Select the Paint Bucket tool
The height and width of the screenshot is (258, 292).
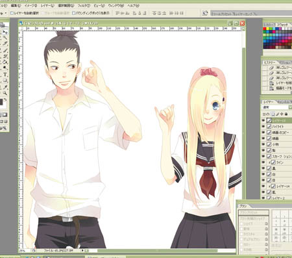tap(5, 62)
